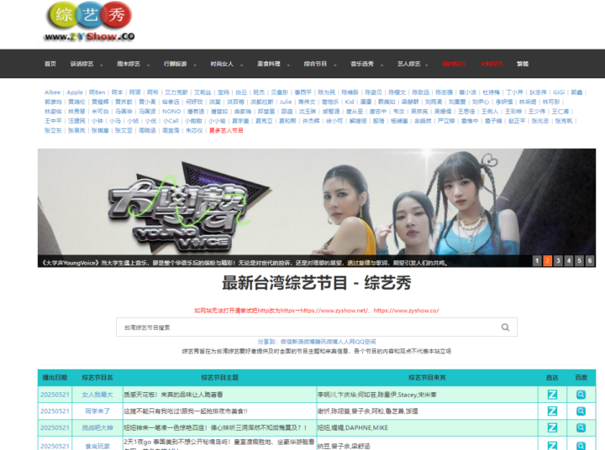Switch banner to slide 1
The image size is (605, 450).
[538, 261]
